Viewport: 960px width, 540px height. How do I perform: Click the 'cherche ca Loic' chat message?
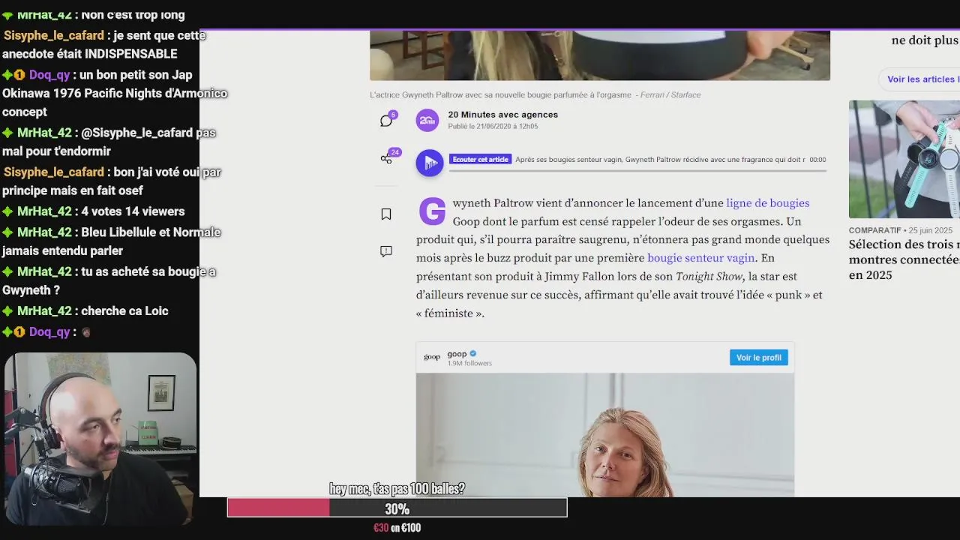[124, 311]
